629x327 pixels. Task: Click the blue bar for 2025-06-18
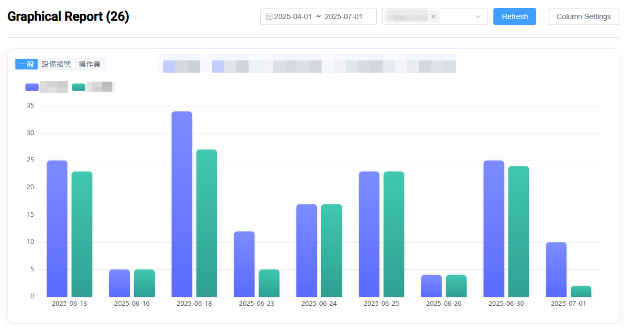[x=182, y=204]
